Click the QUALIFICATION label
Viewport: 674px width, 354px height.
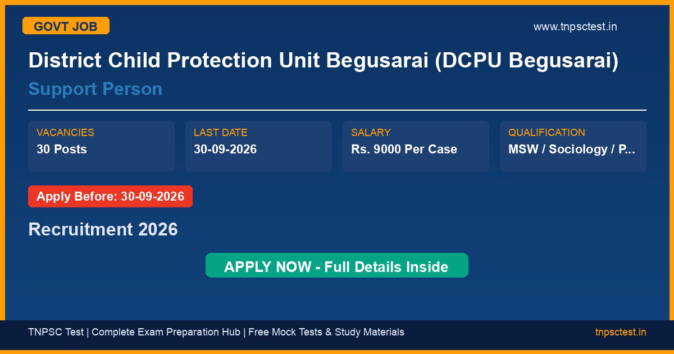[547, 133]
